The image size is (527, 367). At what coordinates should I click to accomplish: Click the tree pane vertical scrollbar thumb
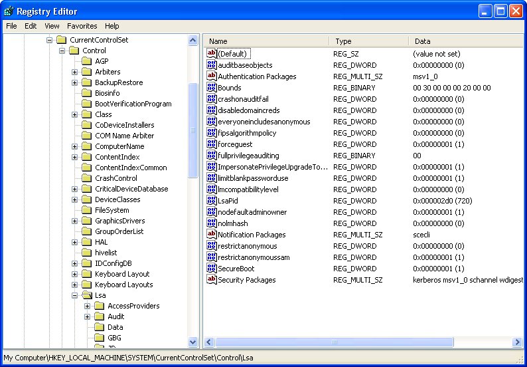click(193, 130)
